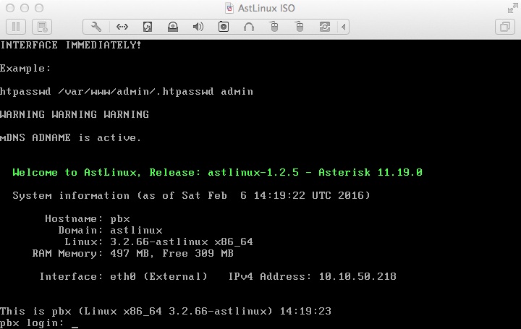Click the green Welcome to AstLinux line

[217, 172]
